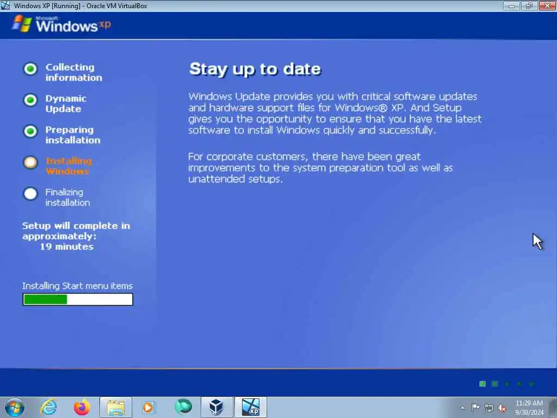
Task: Switch to the VirtualBox Manager taskbar icon
Action: click(216, 407)
